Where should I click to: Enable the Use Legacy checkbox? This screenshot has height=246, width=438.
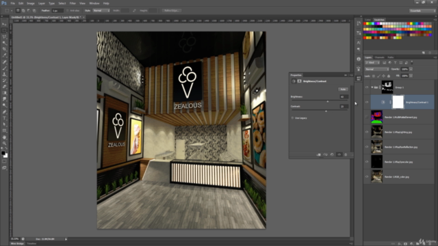coord(292,118)
